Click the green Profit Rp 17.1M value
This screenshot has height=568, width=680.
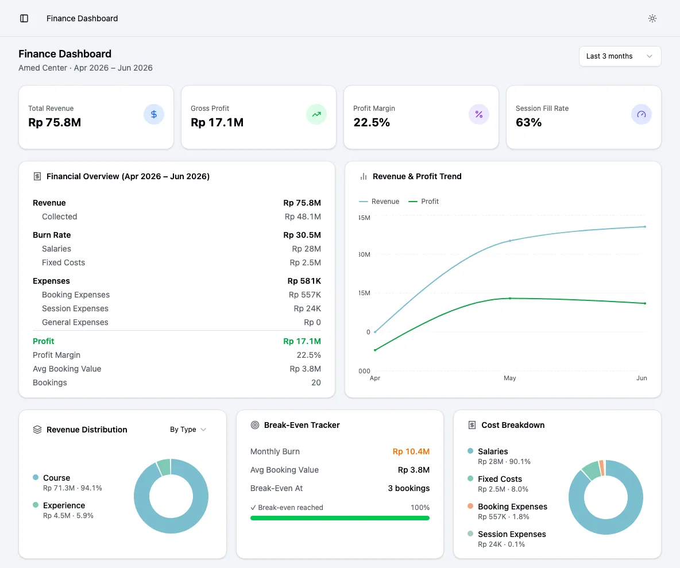click(x=302, y=341)
